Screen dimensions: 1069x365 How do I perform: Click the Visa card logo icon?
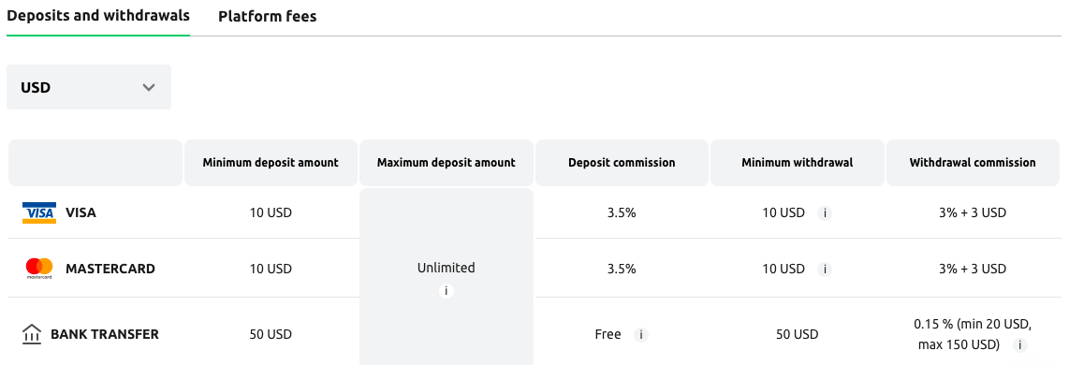(39, 212)
